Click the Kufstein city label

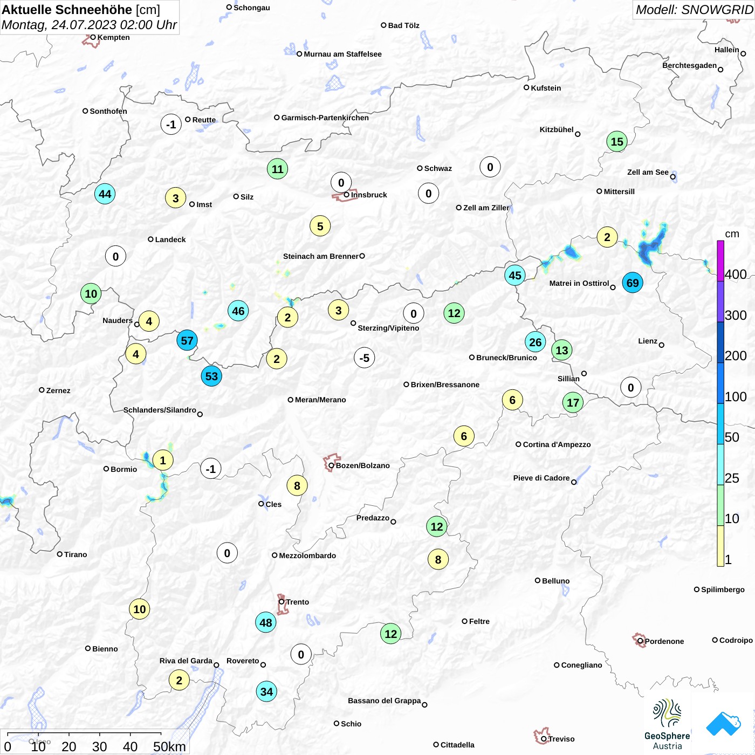point(546,88)
